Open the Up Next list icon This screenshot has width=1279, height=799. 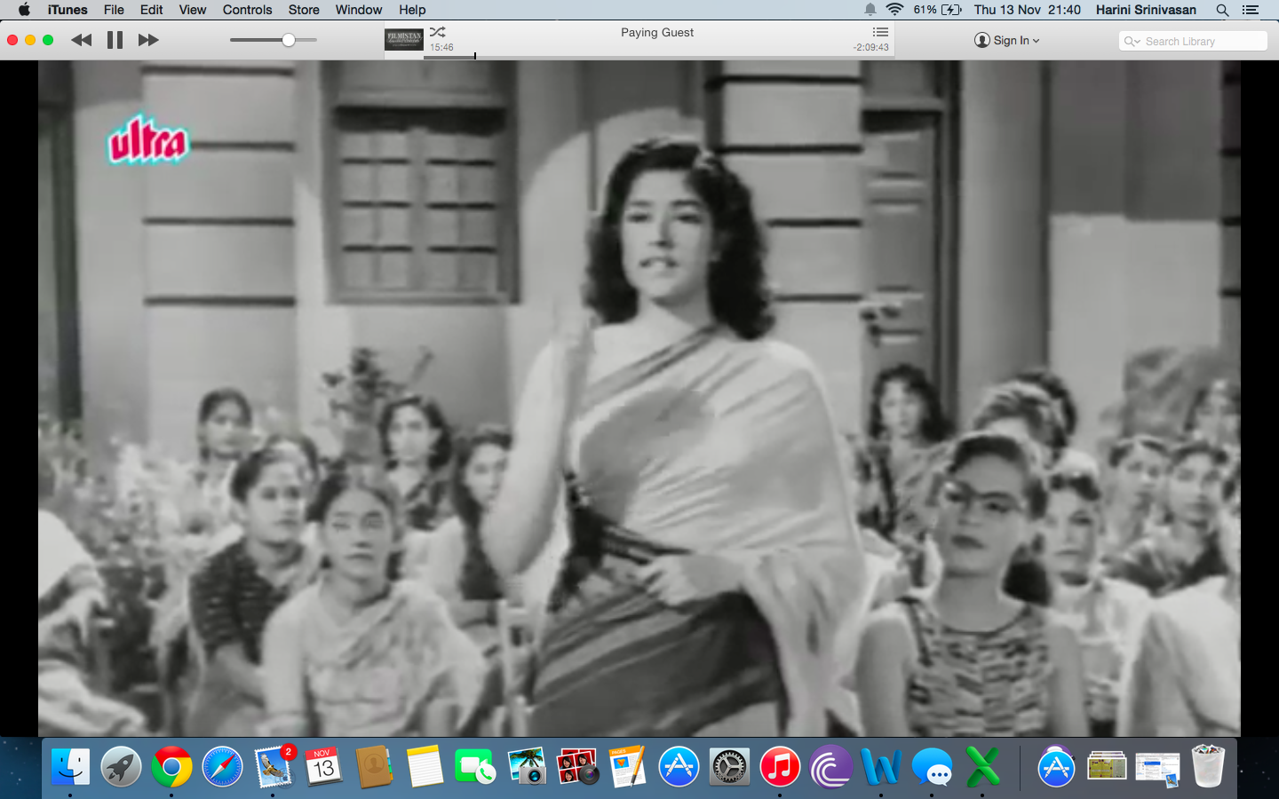[880, 32]
